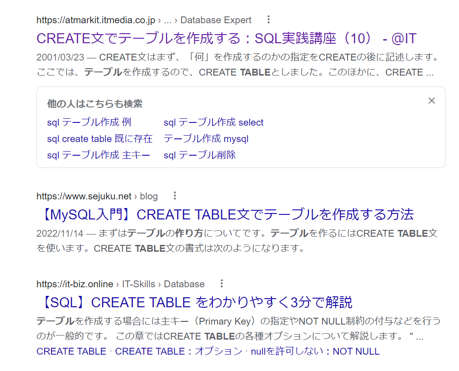
Task: Search for related term sql テーブル作成 例
Action: click(89, 122)
